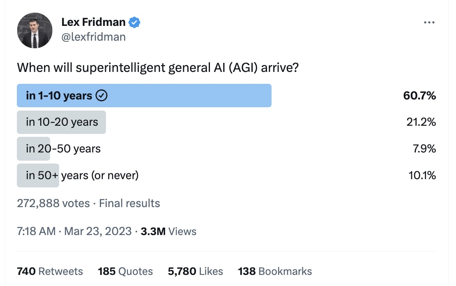
Task: Select the "in 1-10 years" poll bar
Action: click(144, 96)
